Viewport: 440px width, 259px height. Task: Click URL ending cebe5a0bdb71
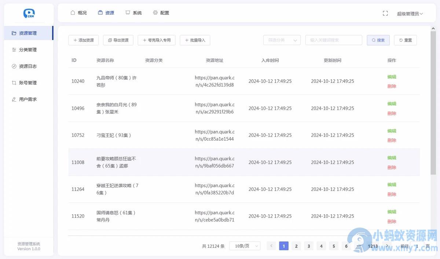click(214, 216)
